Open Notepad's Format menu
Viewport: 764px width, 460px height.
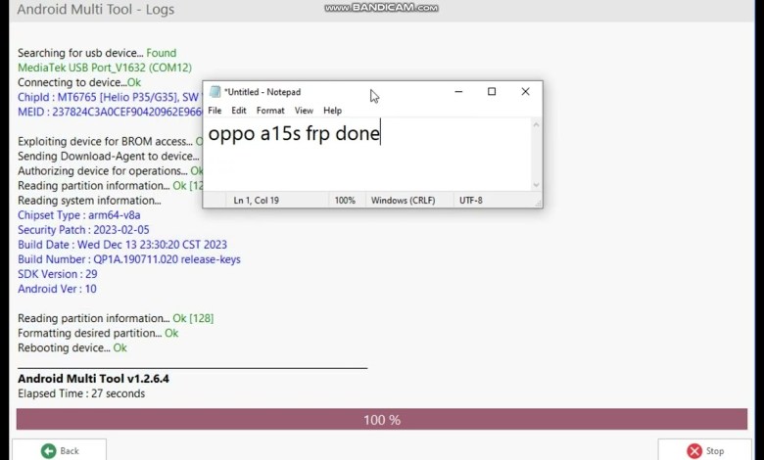(270, 111)
